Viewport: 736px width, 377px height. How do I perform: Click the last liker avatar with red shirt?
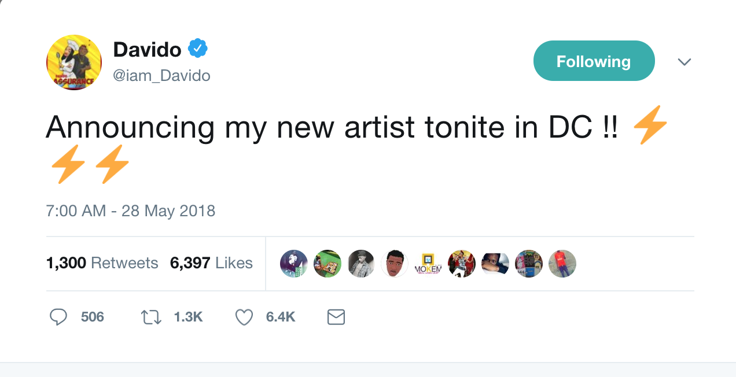pyautogui.click(x=562, y=264)
